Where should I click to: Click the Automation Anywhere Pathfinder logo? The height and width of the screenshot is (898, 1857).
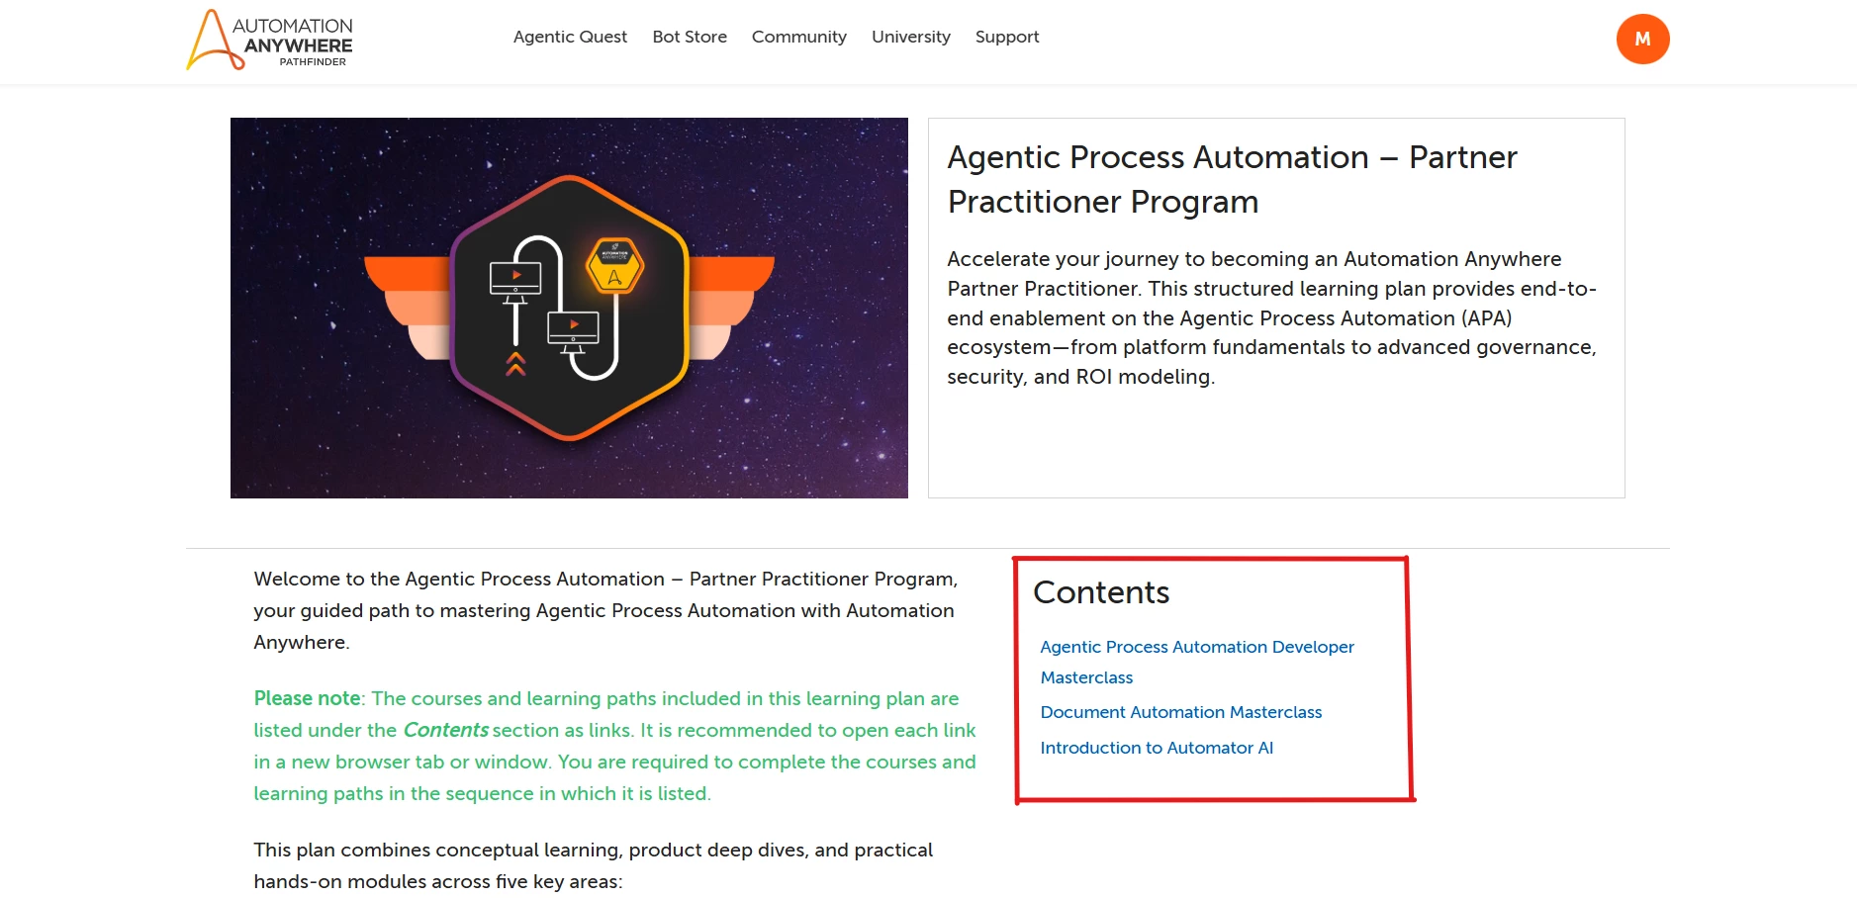pos(269,40)
